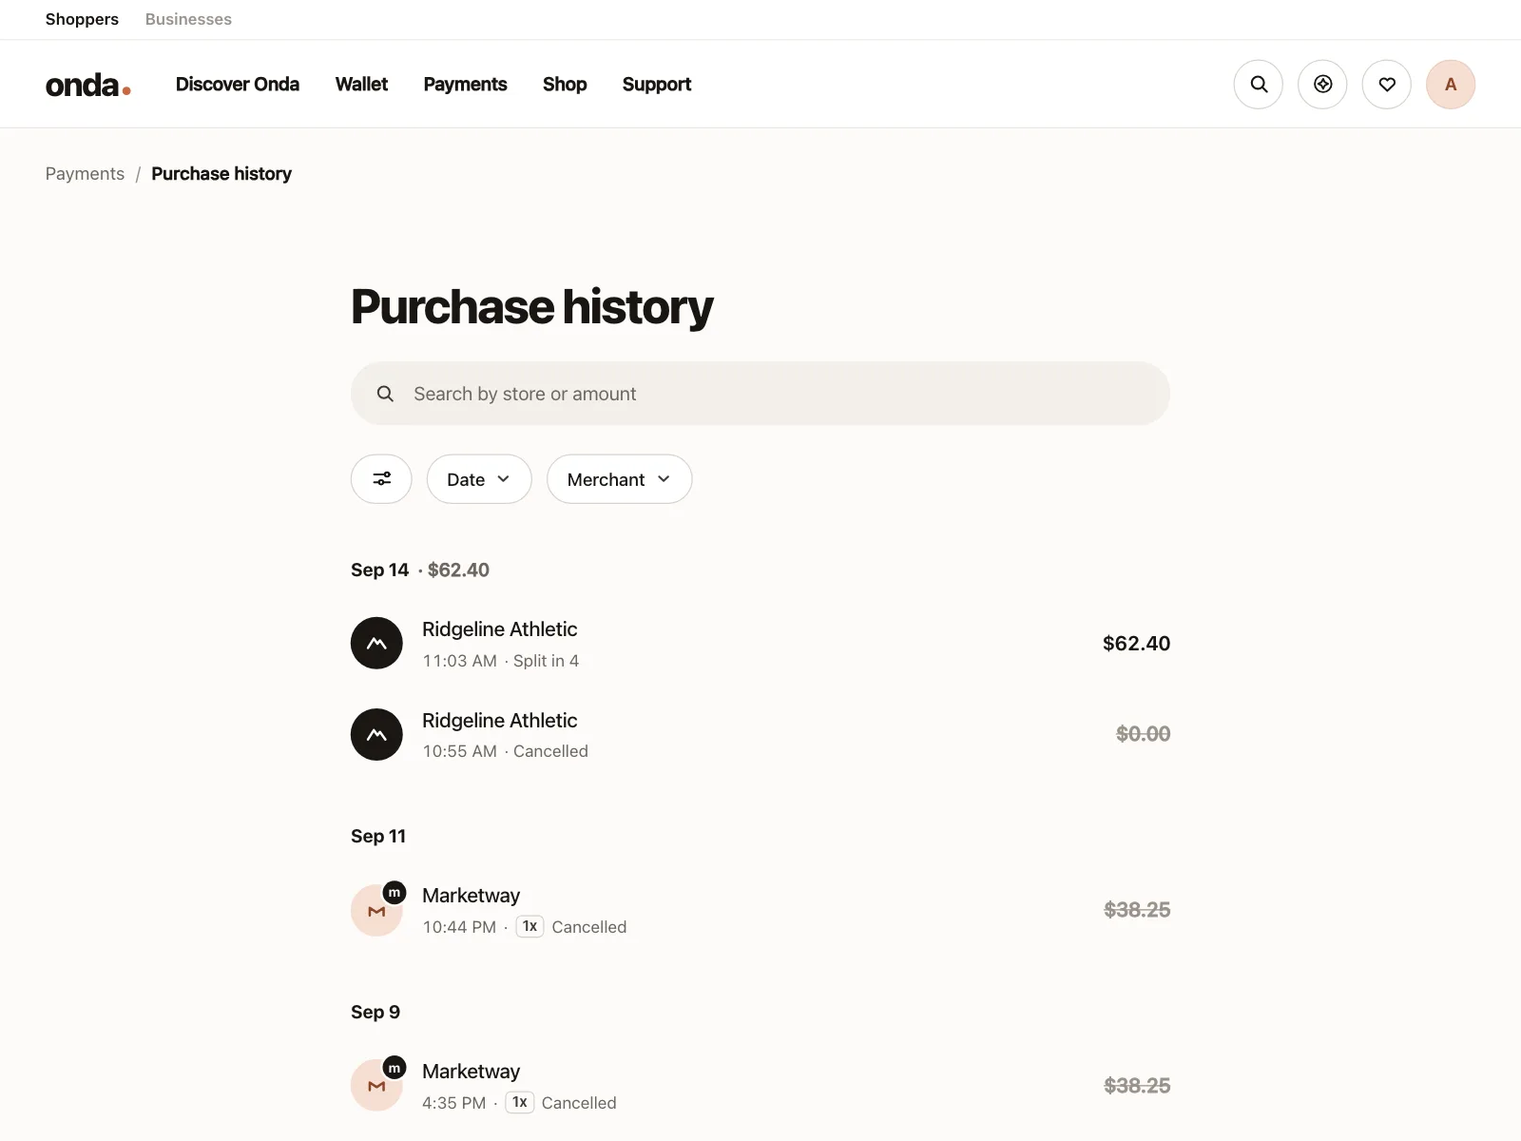Click the Sep 11 date heading
1521x1141 pixels.
click(378, 836)
